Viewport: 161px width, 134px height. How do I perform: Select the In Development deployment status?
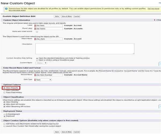(x=4, y=114)
